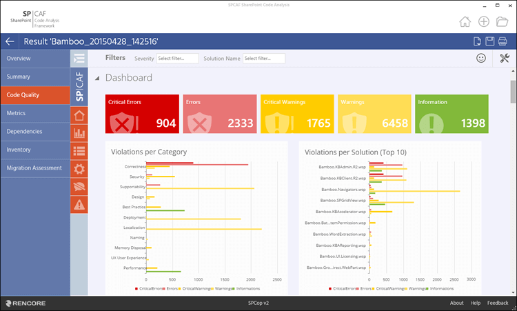This screenshot has width=517, height=311.
Task: Open the Solution Name filter dropdown
Action: (264, 59)
